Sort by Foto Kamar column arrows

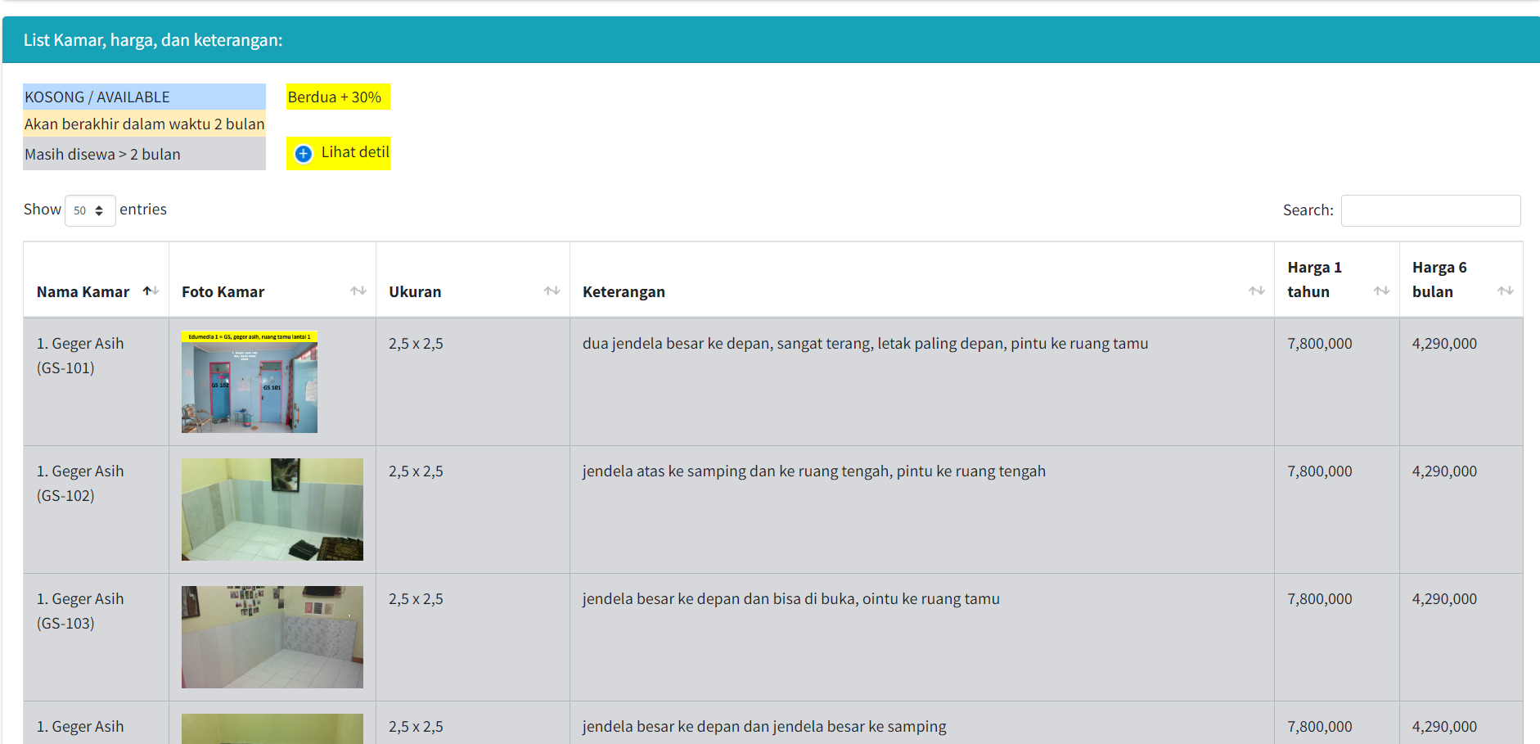[x=358, y=291]
